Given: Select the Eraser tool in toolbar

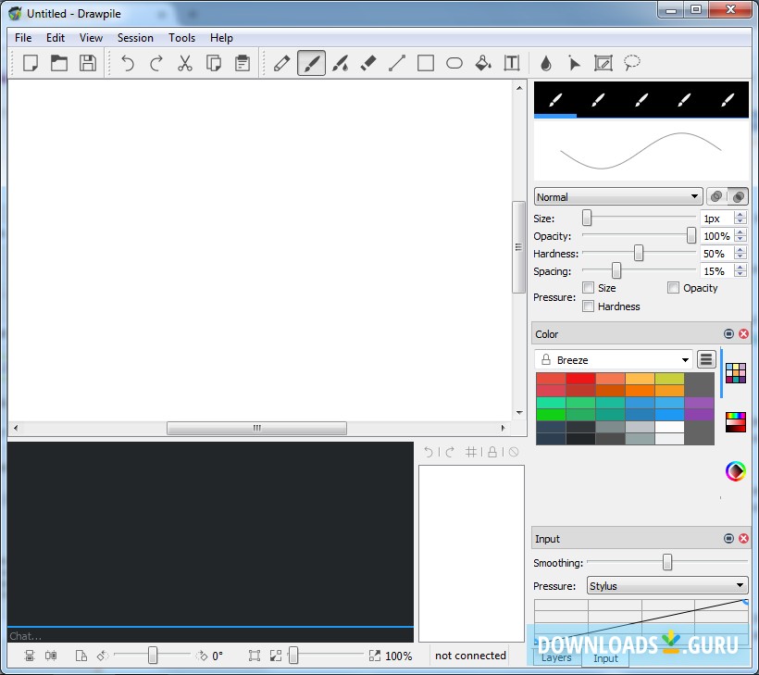Looking at the screenshot, I should click(x=368, y=63).
